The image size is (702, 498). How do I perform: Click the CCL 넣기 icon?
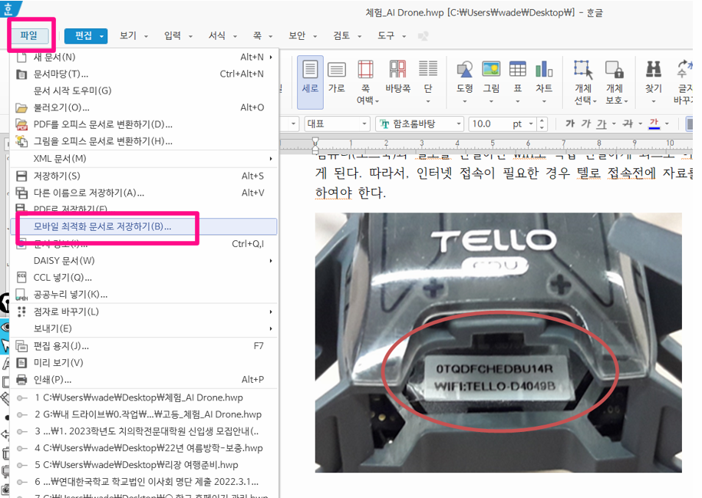[21, 277]
